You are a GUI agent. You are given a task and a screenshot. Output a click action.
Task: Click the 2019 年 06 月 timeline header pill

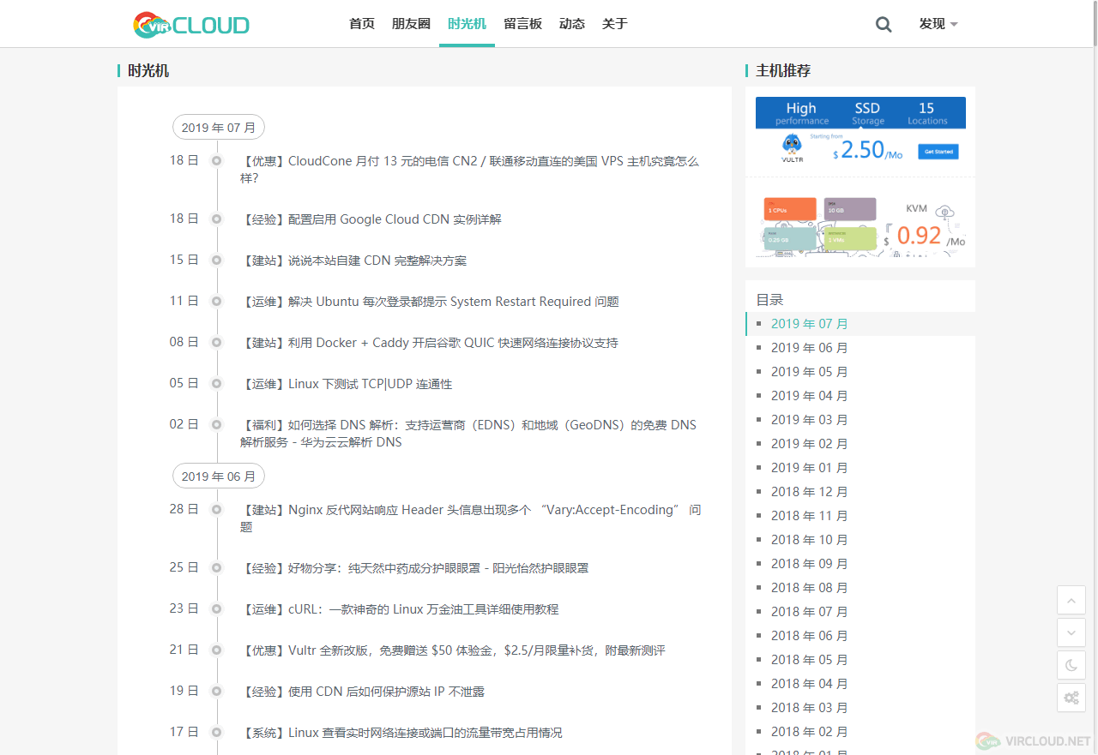tap(219, 476)
